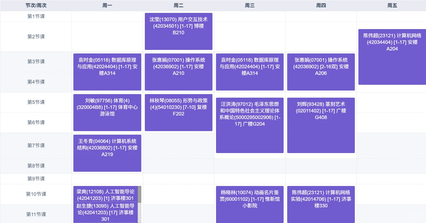The height and width of the screenshot is (223, 426).
Task: Open the 操作系统 course taught in 安楼A210
Action: pyautogui.click(x=178, y=72)
